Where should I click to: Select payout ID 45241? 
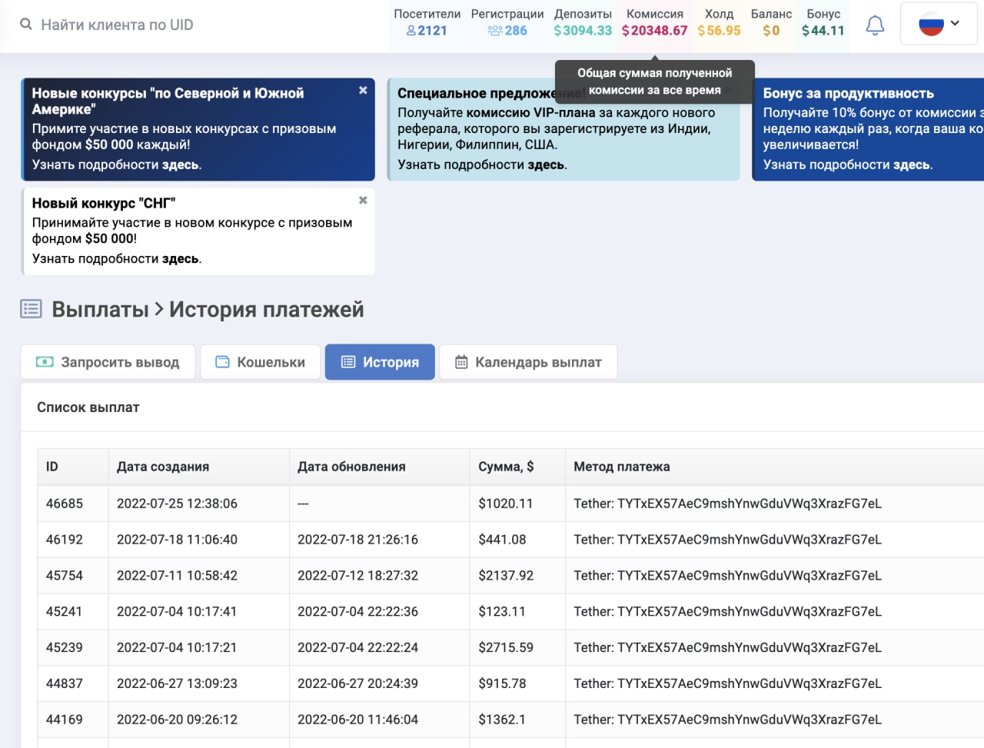coord(65,612)
